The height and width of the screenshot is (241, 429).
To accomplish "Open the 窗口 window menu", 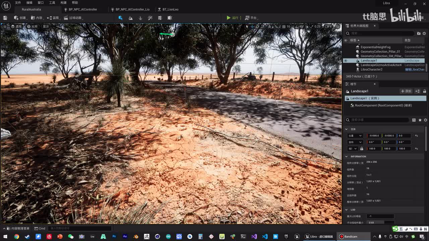I will pyautogui.click(x=41, y=3).
